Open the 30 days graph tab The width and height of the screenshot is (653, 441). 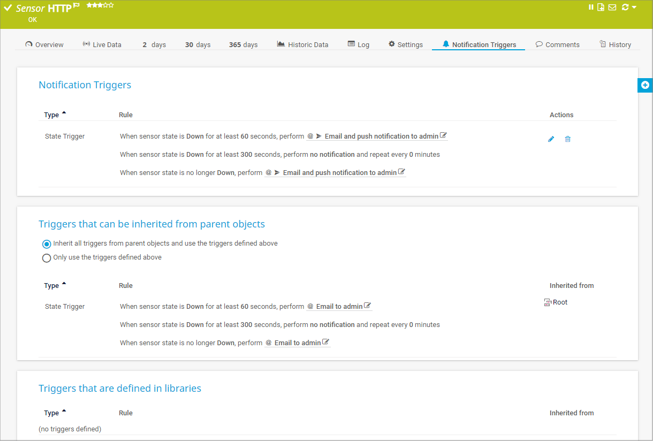click(198, 45)
